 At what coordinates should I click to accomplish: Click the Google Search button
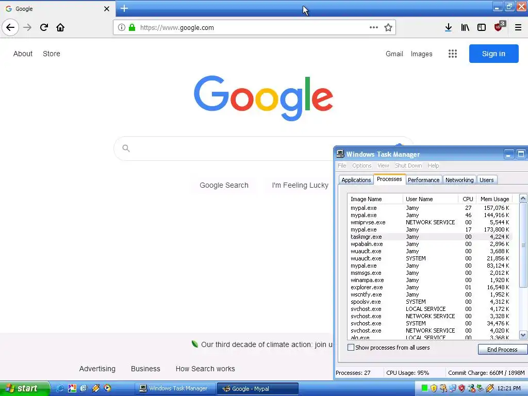[224, 185]
